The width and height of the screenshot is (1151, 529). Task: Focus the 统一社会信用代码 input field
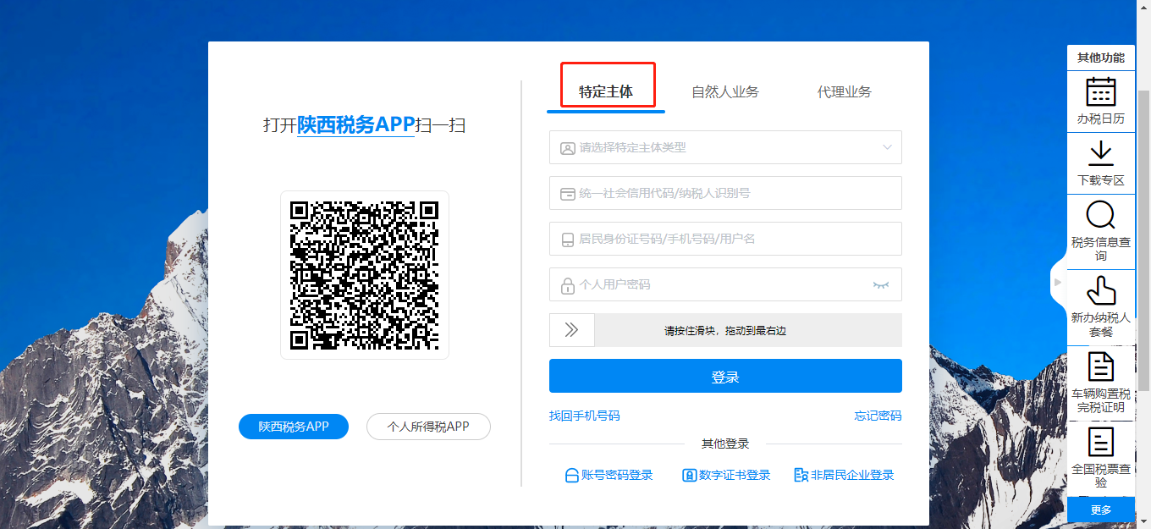(x=725, y=193)
